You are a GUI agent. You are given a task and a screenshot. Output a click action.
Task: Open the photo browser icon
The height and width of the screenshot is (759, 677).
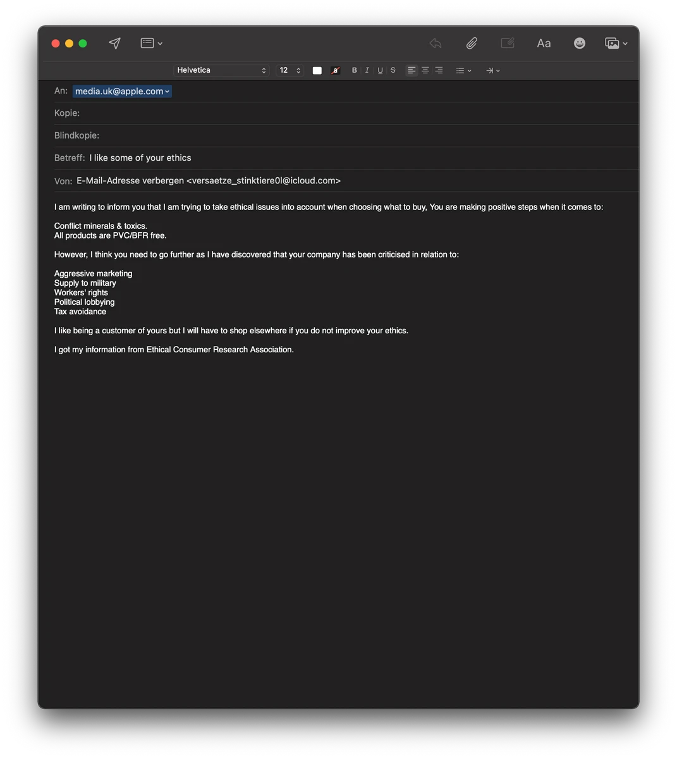pyautogui.click(x=616, y=43)
